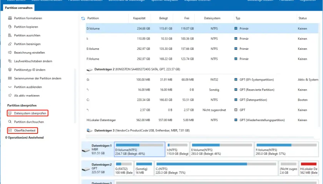Screen dimensions: 323x184
Task: Select the I: partition row
Action: [x=202, y=39]
